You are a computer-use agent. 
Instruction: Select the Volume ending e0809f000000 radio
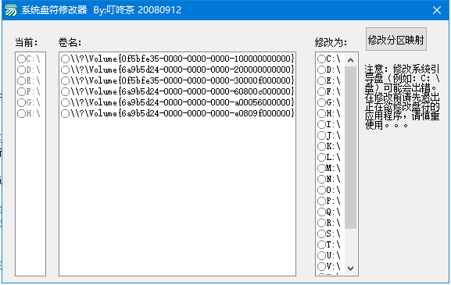[177, 113]
